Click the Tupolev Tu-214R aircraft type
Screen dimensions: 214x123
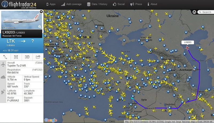[x=17, y=66]
